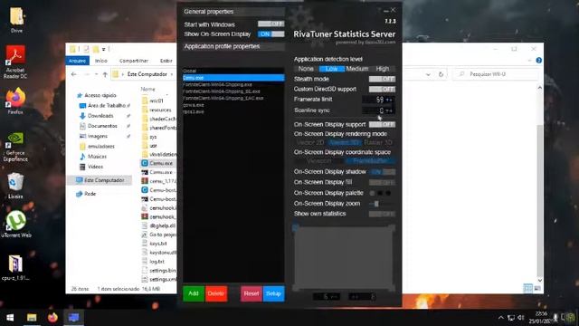Open File Explorer help icon

tap(539, 61)
